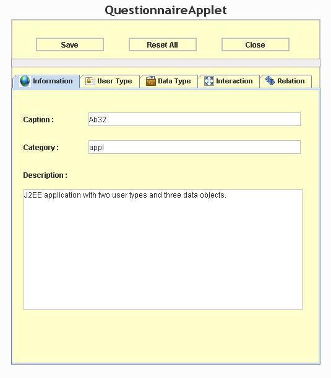Viewport: 331px width, 378px height.
Task: Click the ID card icon for User Type
Action: point(90,81)
